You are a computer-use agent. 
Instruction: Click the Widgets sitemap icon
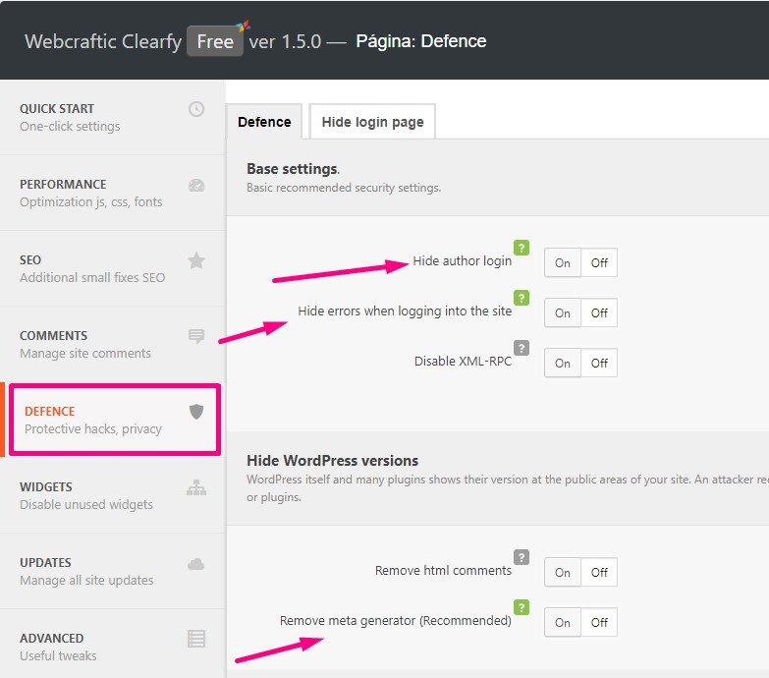pyautogui.click(x=196, y=487)
